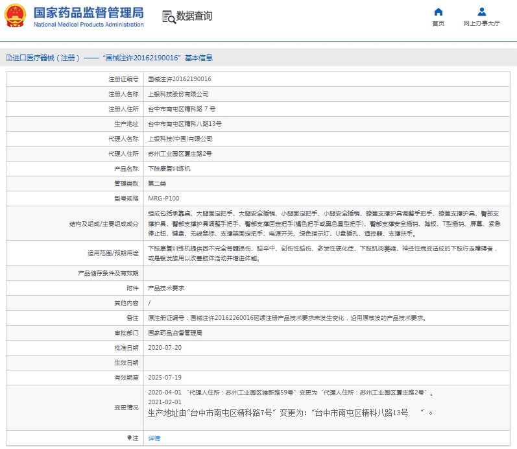Click the 首页 label

(x=439, y=23)
